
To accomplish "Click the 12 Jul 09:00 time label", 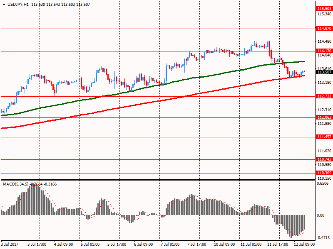I will [304, 244].
